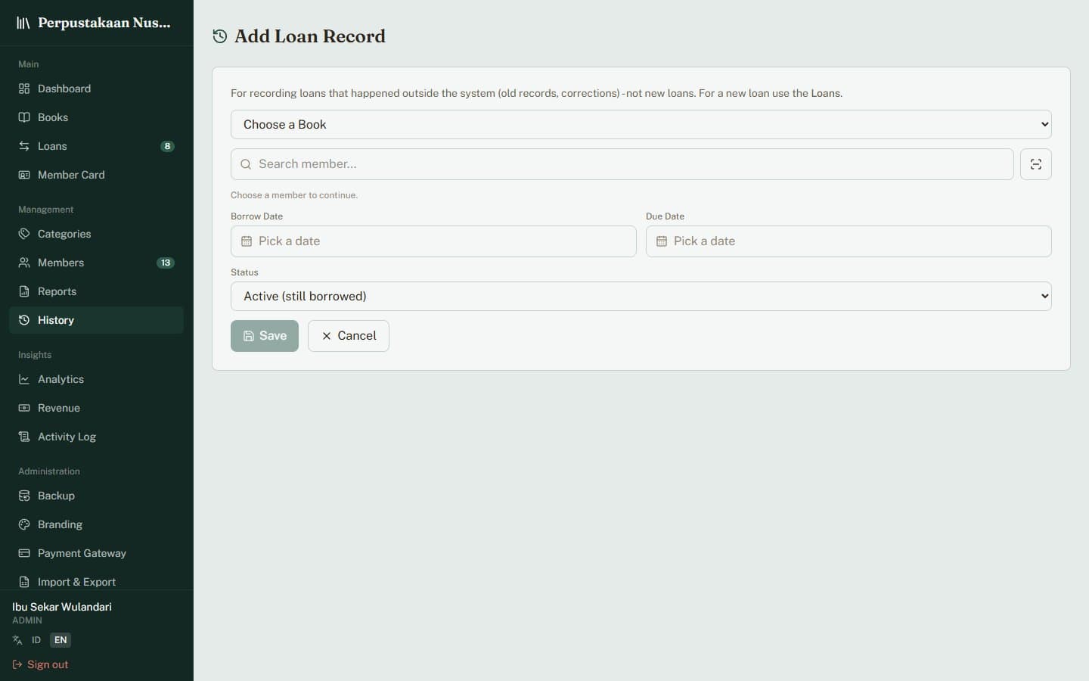Screen dimensions: 1089x681
Task: Switch language to EN
Action: (x=60, y=640)
